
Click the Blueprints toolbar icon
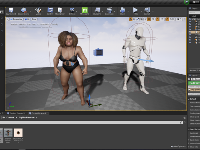coord(97,11)
